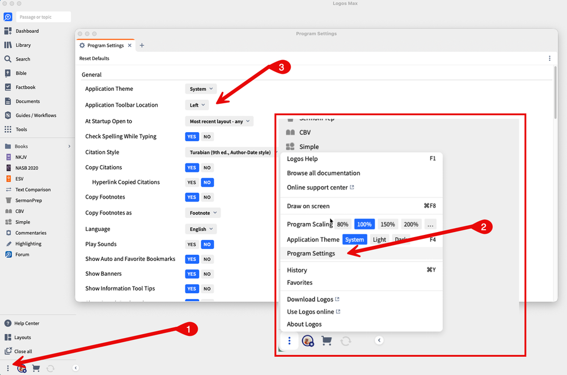Screen dimensions: 567x375
Task: Open the Highlighting tool shortcut
Action: tap(23, 244)
